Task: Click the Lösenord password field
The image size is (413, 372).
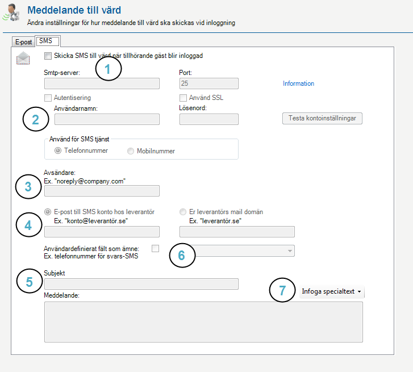Action: [209, 119]
